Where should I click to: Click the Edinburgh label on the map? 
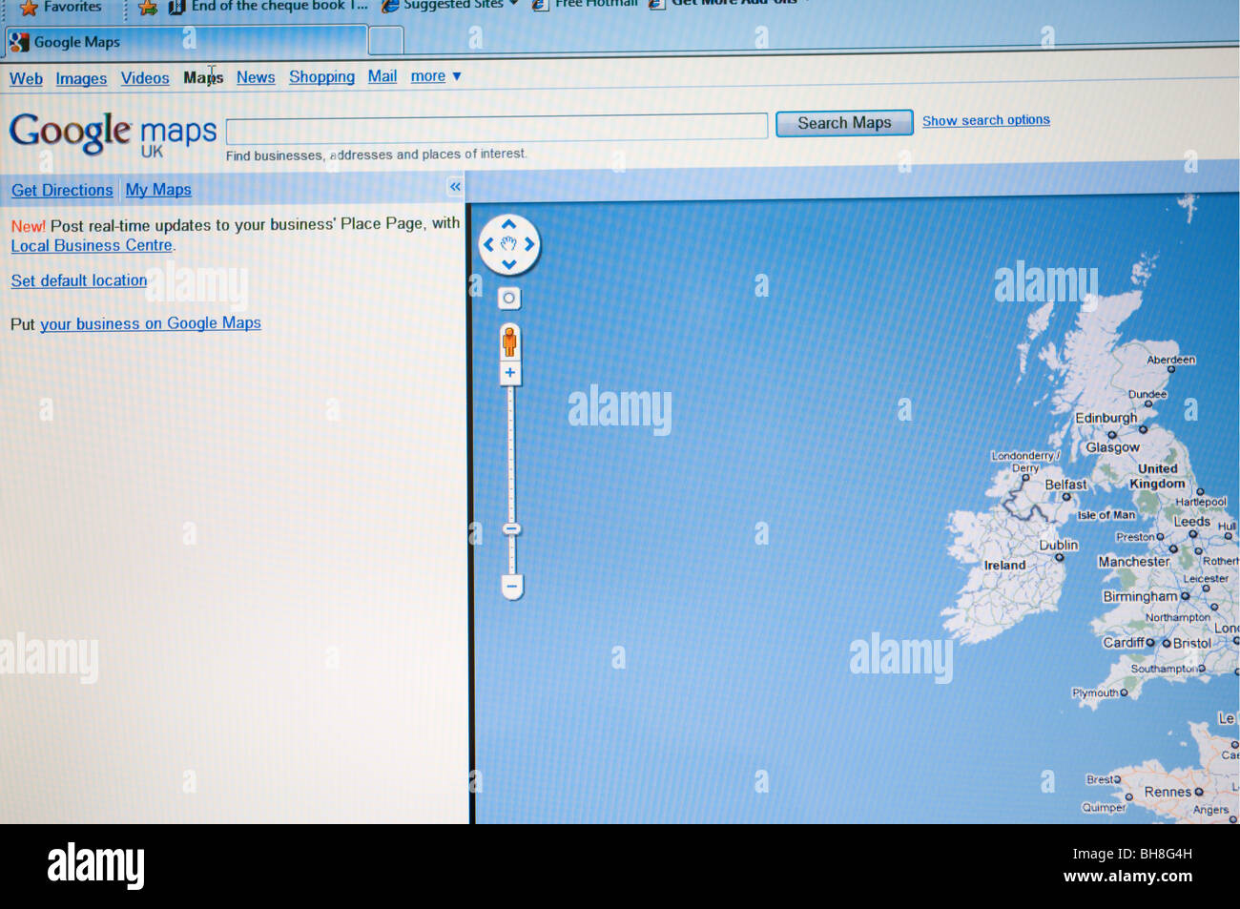(x=1106, y=418)
